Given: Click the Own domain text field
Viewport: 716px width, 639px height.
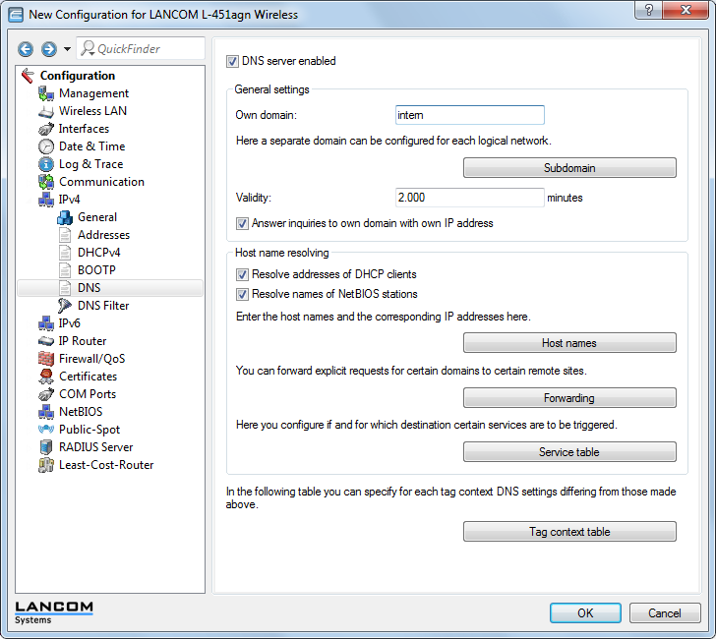Looking at the screenshot, I should point(469,115).
